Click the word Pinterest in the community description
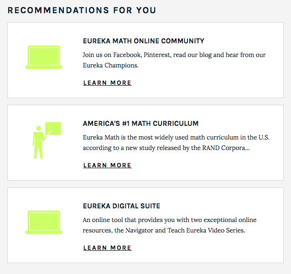291x274 pixels. coord(157,55)
